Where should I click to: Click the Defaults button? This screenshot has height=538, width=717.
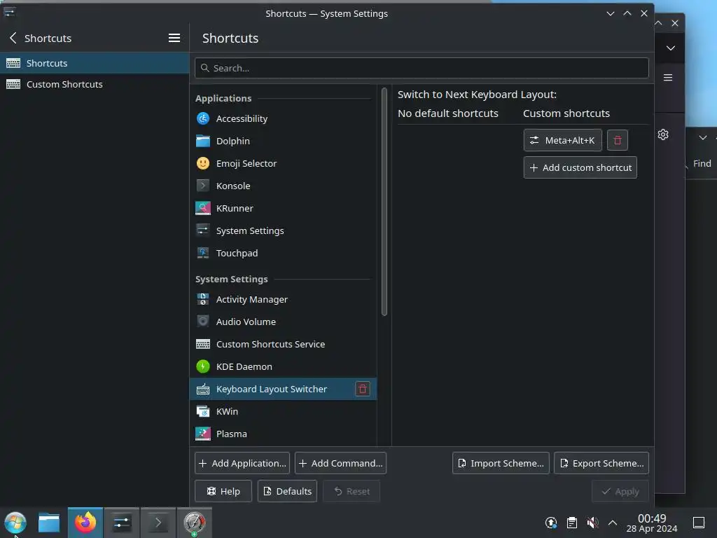[x=287, y=491]
